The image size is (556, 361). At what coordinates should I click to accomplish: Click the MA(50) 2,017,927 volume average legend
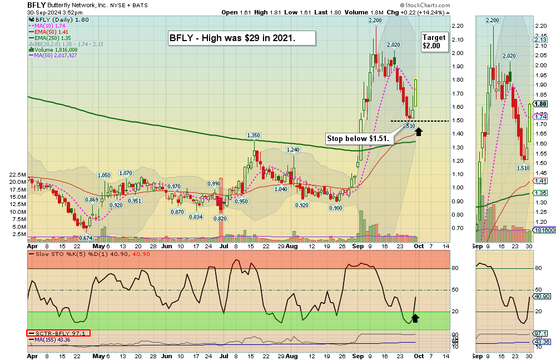point(52,56)
